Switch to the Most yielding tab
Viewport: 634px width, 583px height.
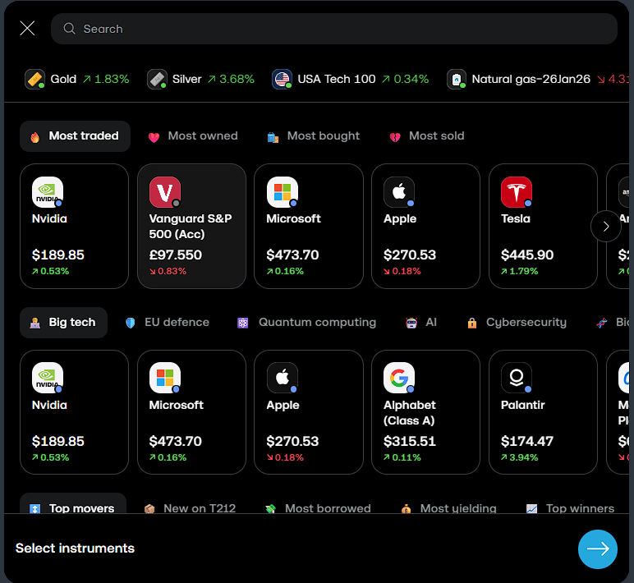[x=449, y=507]
